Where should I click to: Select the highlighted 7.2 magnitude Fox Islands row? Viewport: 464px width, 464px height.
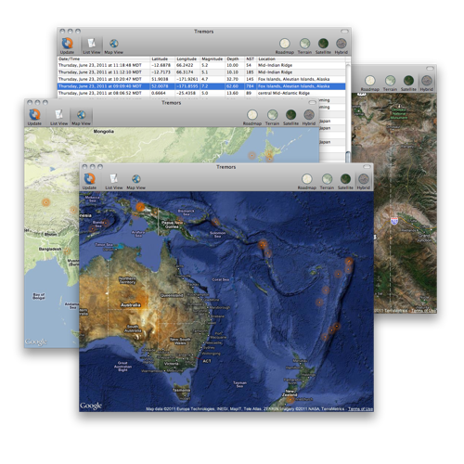coord(201,86)
